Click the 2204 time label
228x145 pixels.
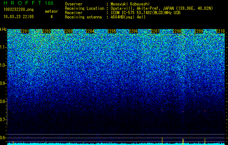click(90, 31)
